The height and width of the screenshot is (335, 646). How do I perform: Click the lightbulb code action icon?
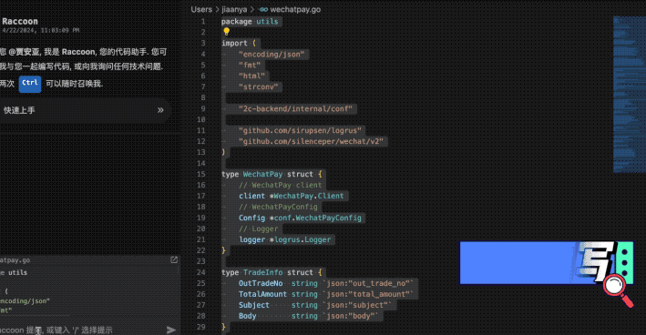(226, 32)
